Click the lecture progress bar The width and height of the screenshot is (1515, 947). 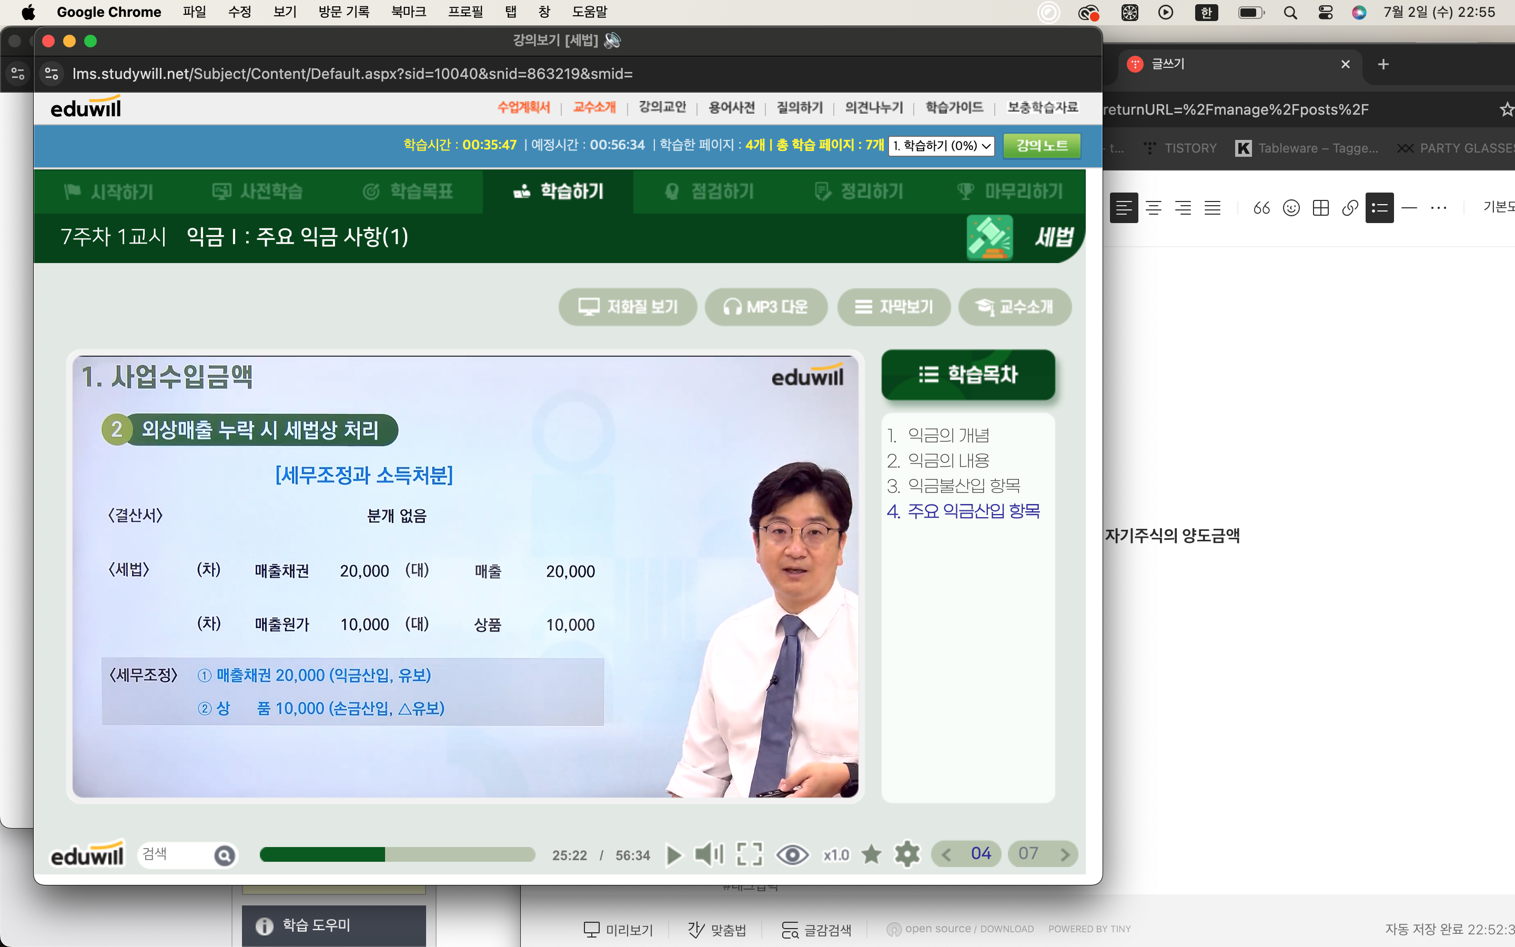397,855
